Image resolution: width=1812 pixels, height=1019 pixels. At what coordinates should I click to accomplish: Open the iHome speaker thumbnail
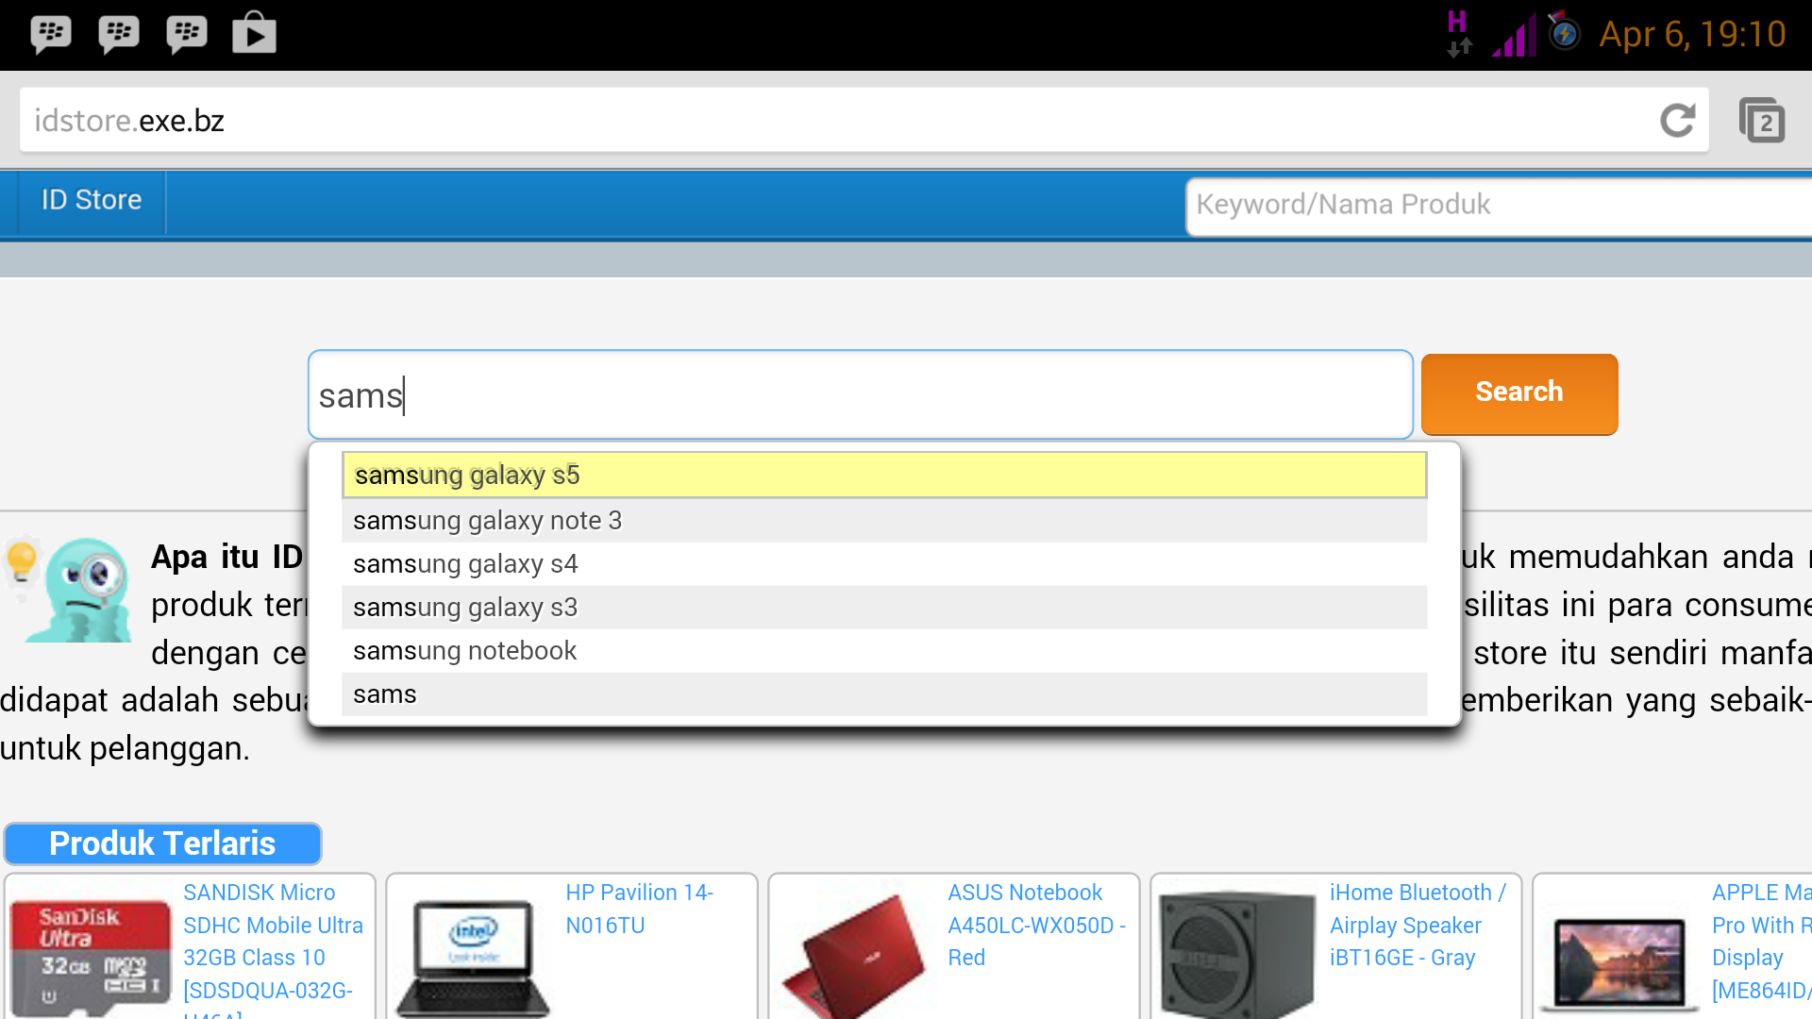pos(1237,955)
